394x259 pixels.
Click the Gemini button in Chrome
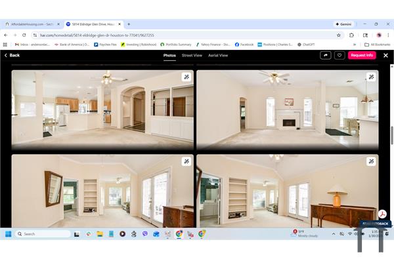(x=343, y=24)
